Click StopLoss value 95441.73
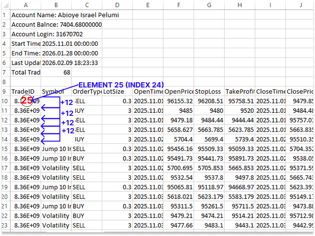The height and width of the screenshot is (236, 315). click(x=209, y=158)
